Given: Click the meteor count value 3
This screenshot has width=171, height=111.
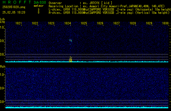Looking at the screenshot, I should tap(39, 10).
